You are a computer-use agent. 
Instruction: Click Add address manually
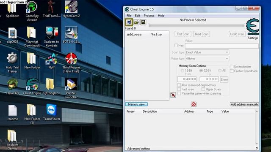tap(244, 104)
